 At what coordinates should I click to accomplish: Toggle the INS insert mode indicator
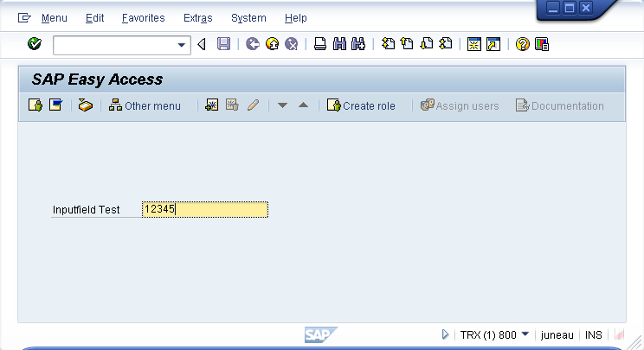click(x=594, y=335)
